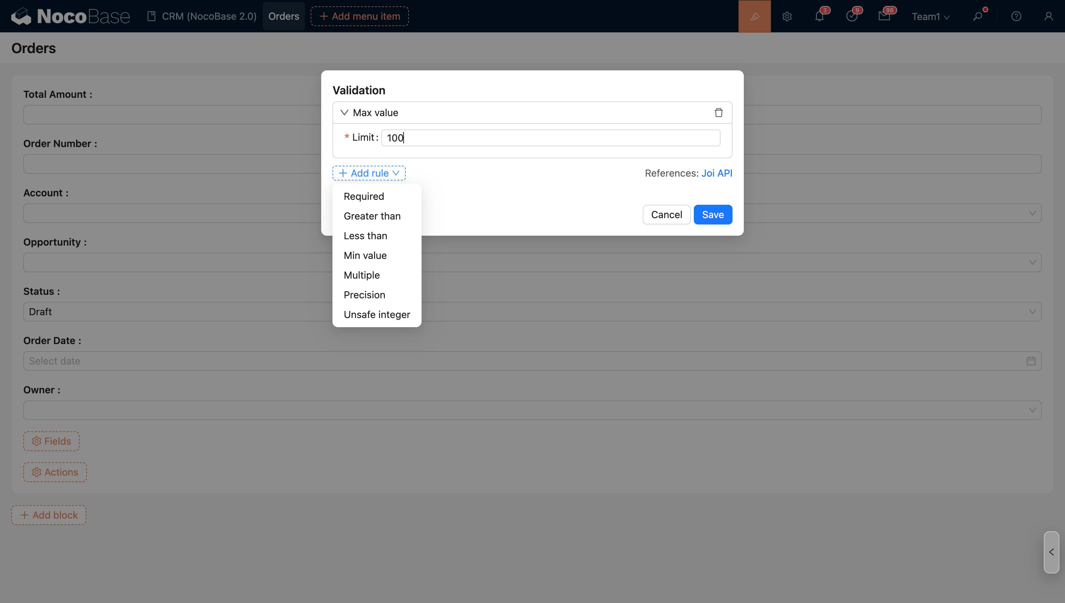Collapse the Max value rule chevron

344,113
